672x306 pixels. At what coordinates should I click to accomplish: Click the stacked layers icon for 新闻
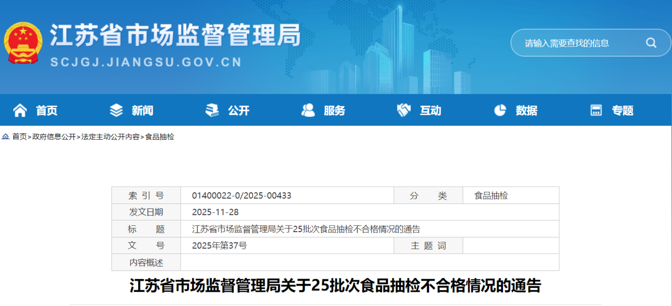(116, 110)
